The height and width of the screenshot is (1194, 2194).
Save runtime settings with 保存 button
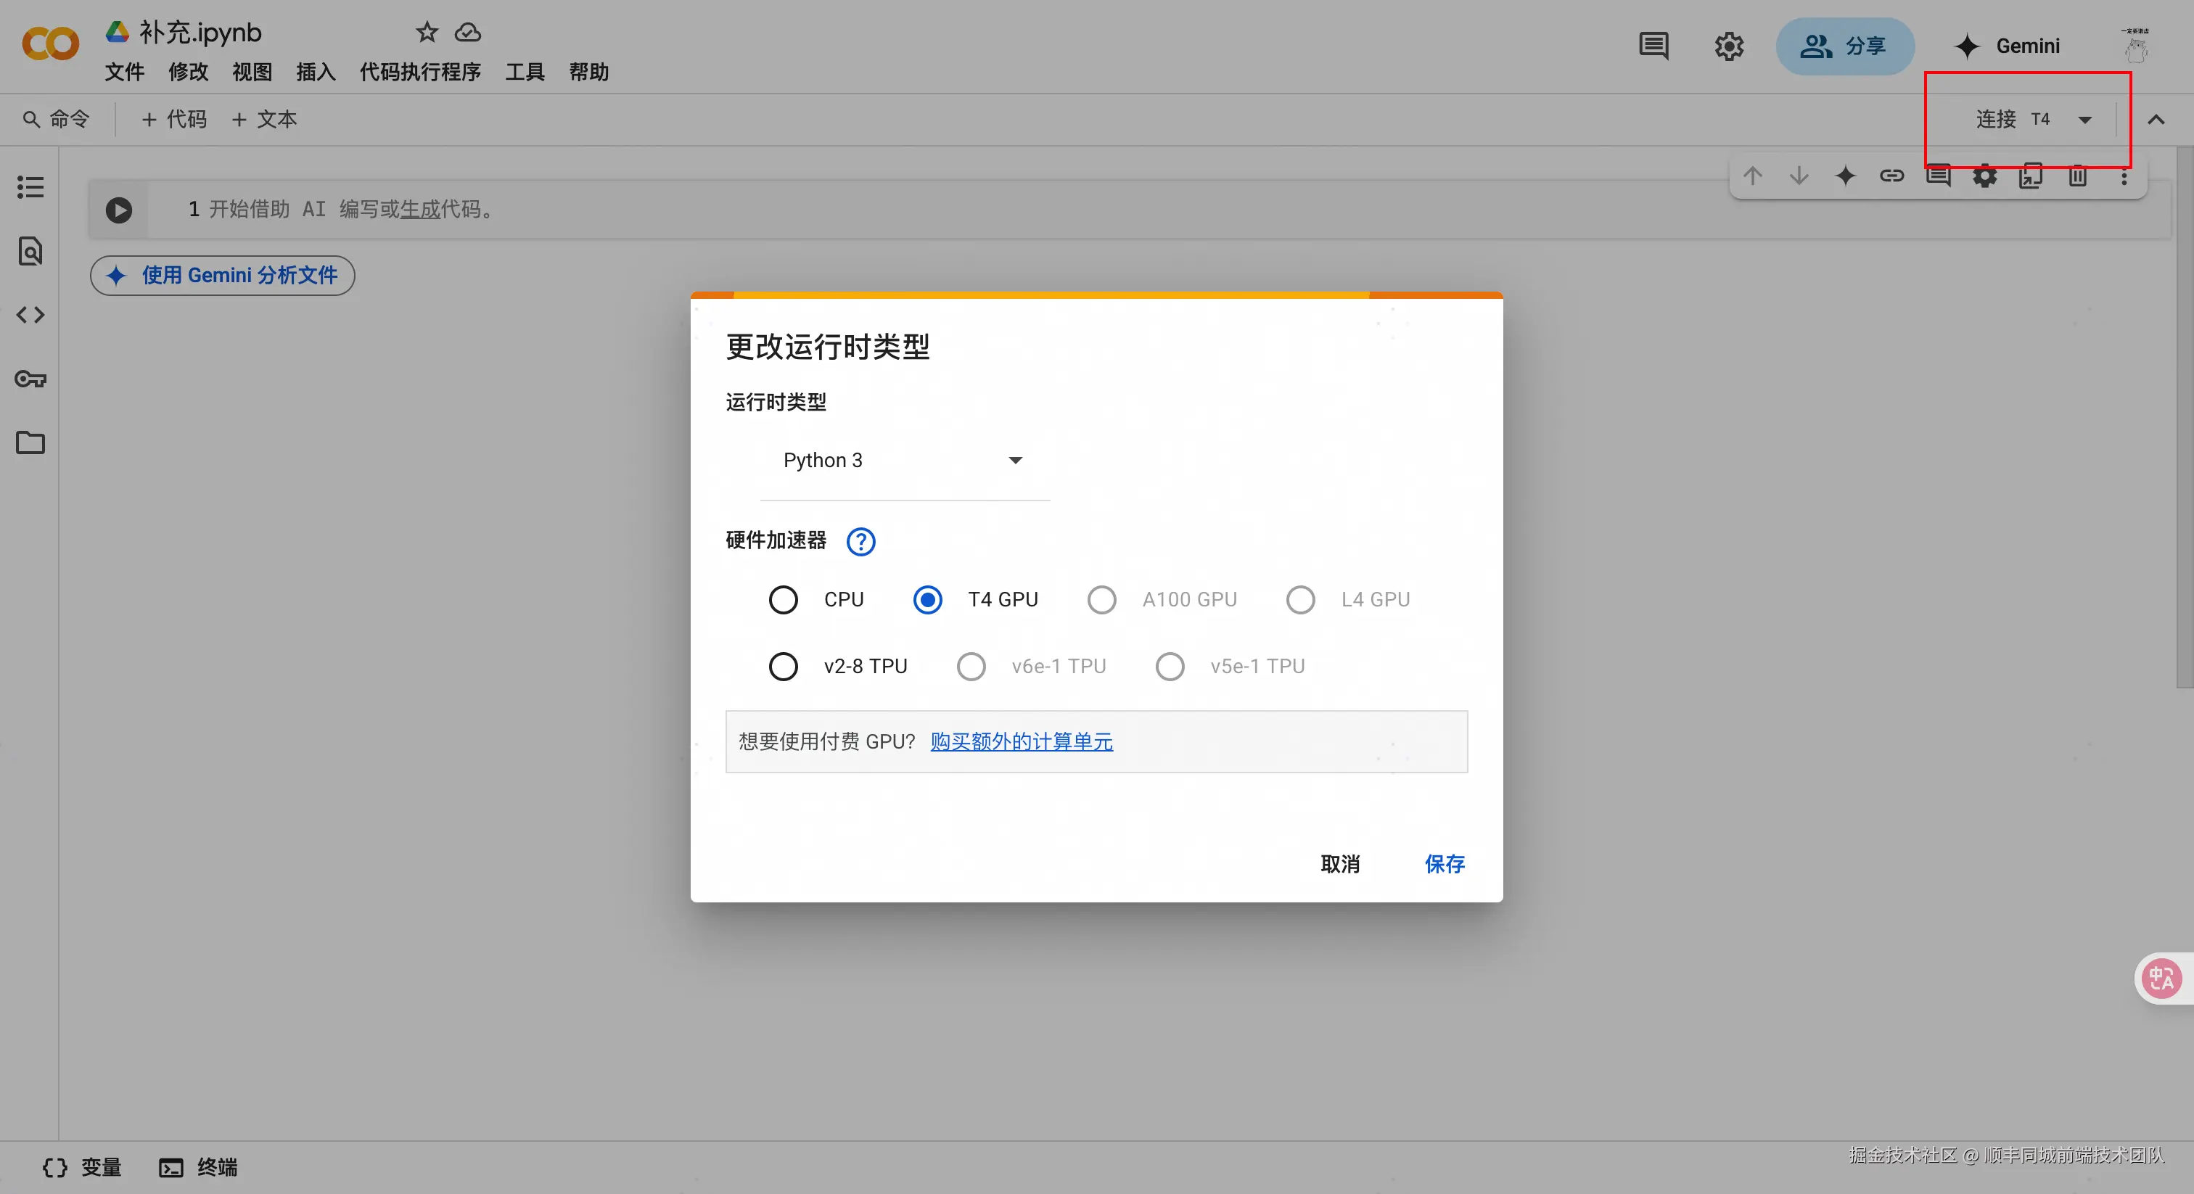tap(1445, 863)
